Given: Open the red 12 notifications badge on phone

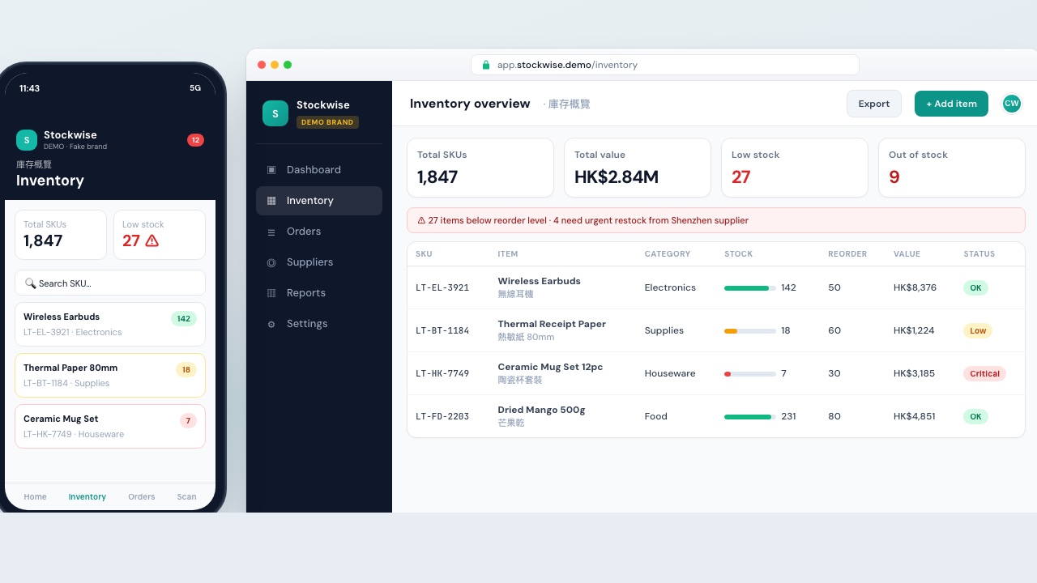Looking at the screenshot, I should click(195, 140).
